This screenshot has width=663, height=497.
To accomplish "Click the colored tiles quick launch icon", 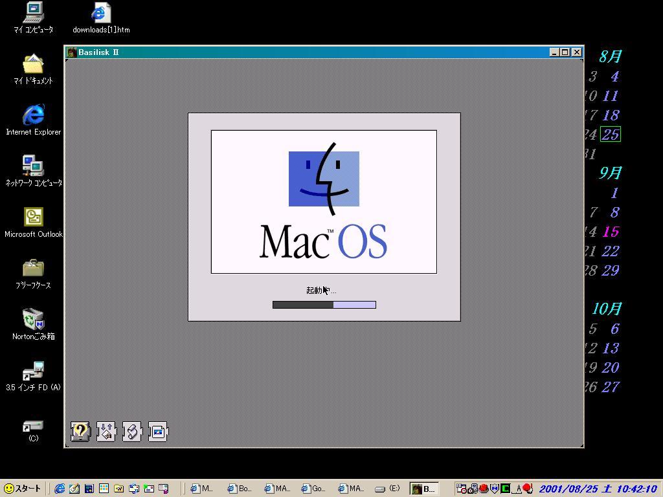I will coord(104,489).
